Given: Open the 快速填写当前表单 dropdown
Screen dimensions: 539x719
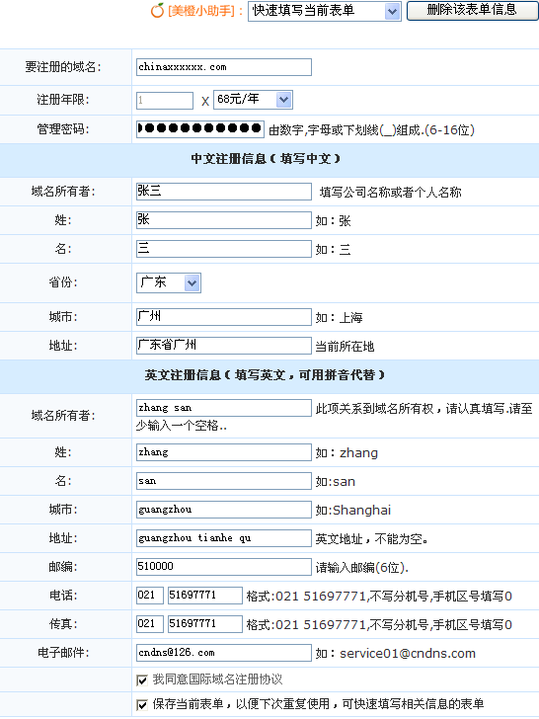Looking at the screenshot, I should tap(325, 11).
